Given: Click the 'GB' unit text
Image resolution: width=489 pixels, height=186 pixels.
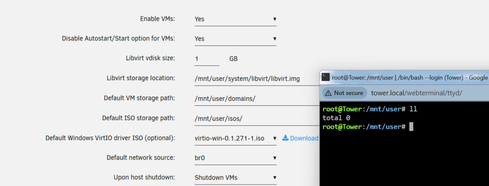Looking at the screenshot, I should point(233,59).
